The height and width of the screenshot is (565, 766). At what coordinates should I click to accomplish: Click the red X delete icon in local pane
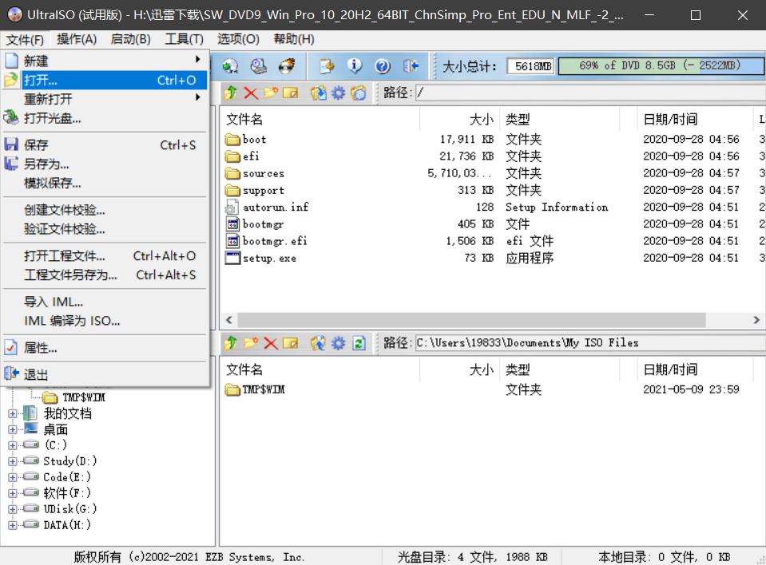coord(271,343)
